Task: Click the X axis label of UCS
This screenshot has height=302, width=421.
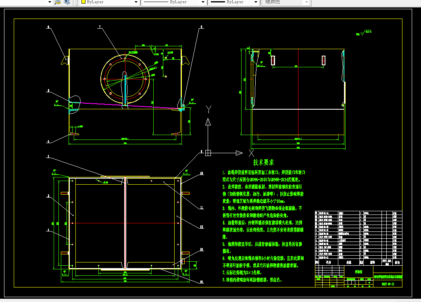Action: [251, 153]
